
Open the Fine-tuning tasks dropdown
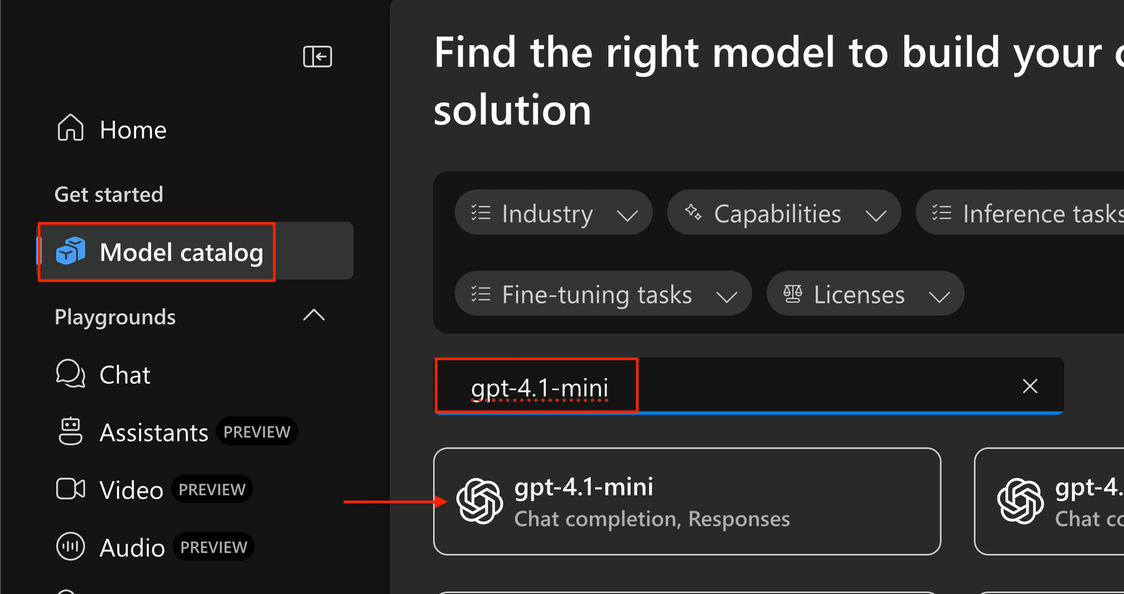pos(603,294)
